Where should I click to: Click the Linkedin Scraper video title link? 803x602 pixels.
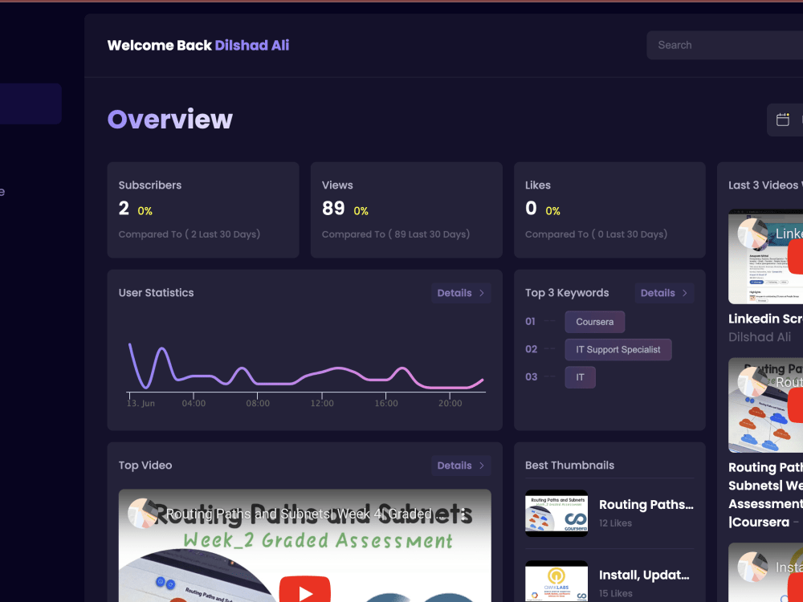tap(764, 319)
